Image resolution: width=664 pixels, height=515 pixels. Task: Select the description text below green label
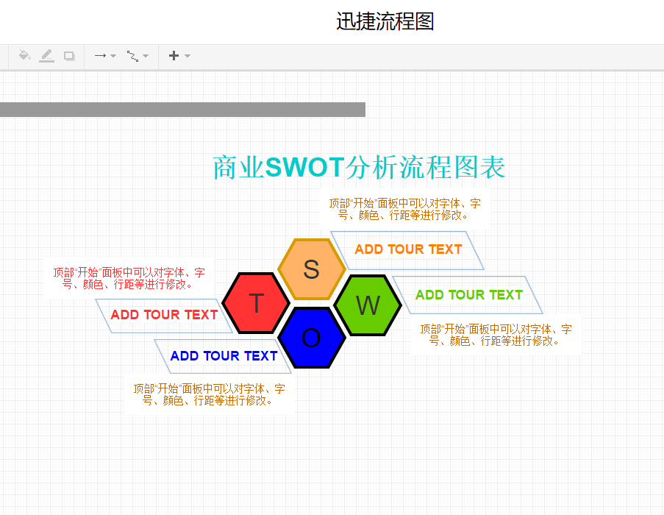(x=496, y=335)
